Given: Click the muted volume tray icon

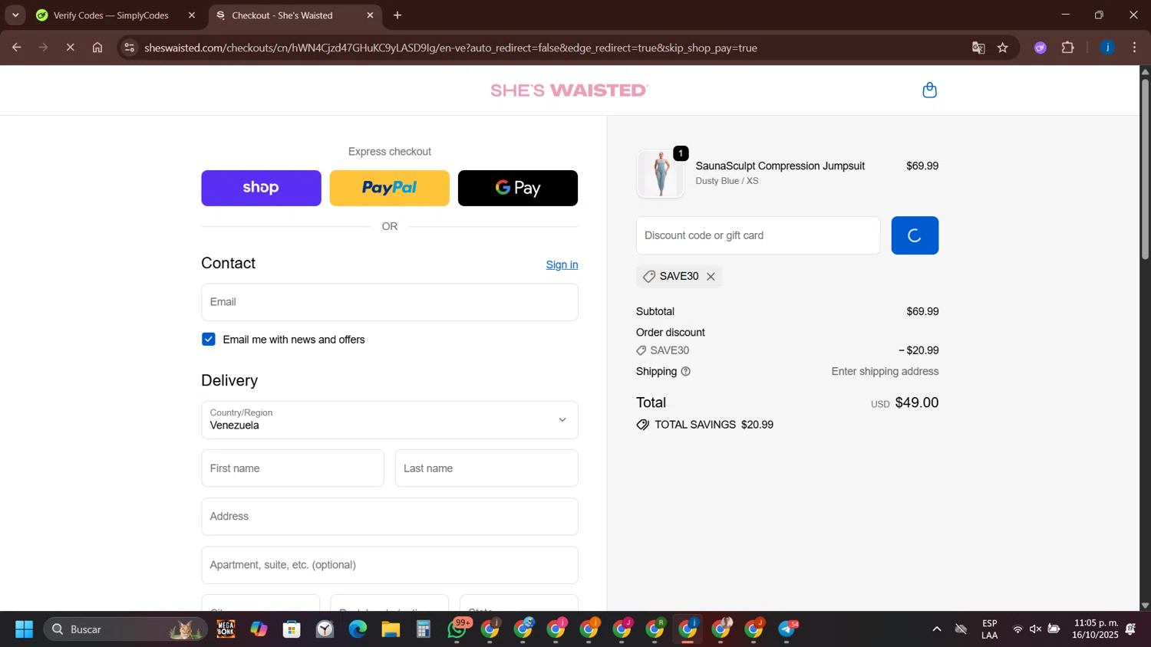Looking at the screenshot, I should (1035, 629).
